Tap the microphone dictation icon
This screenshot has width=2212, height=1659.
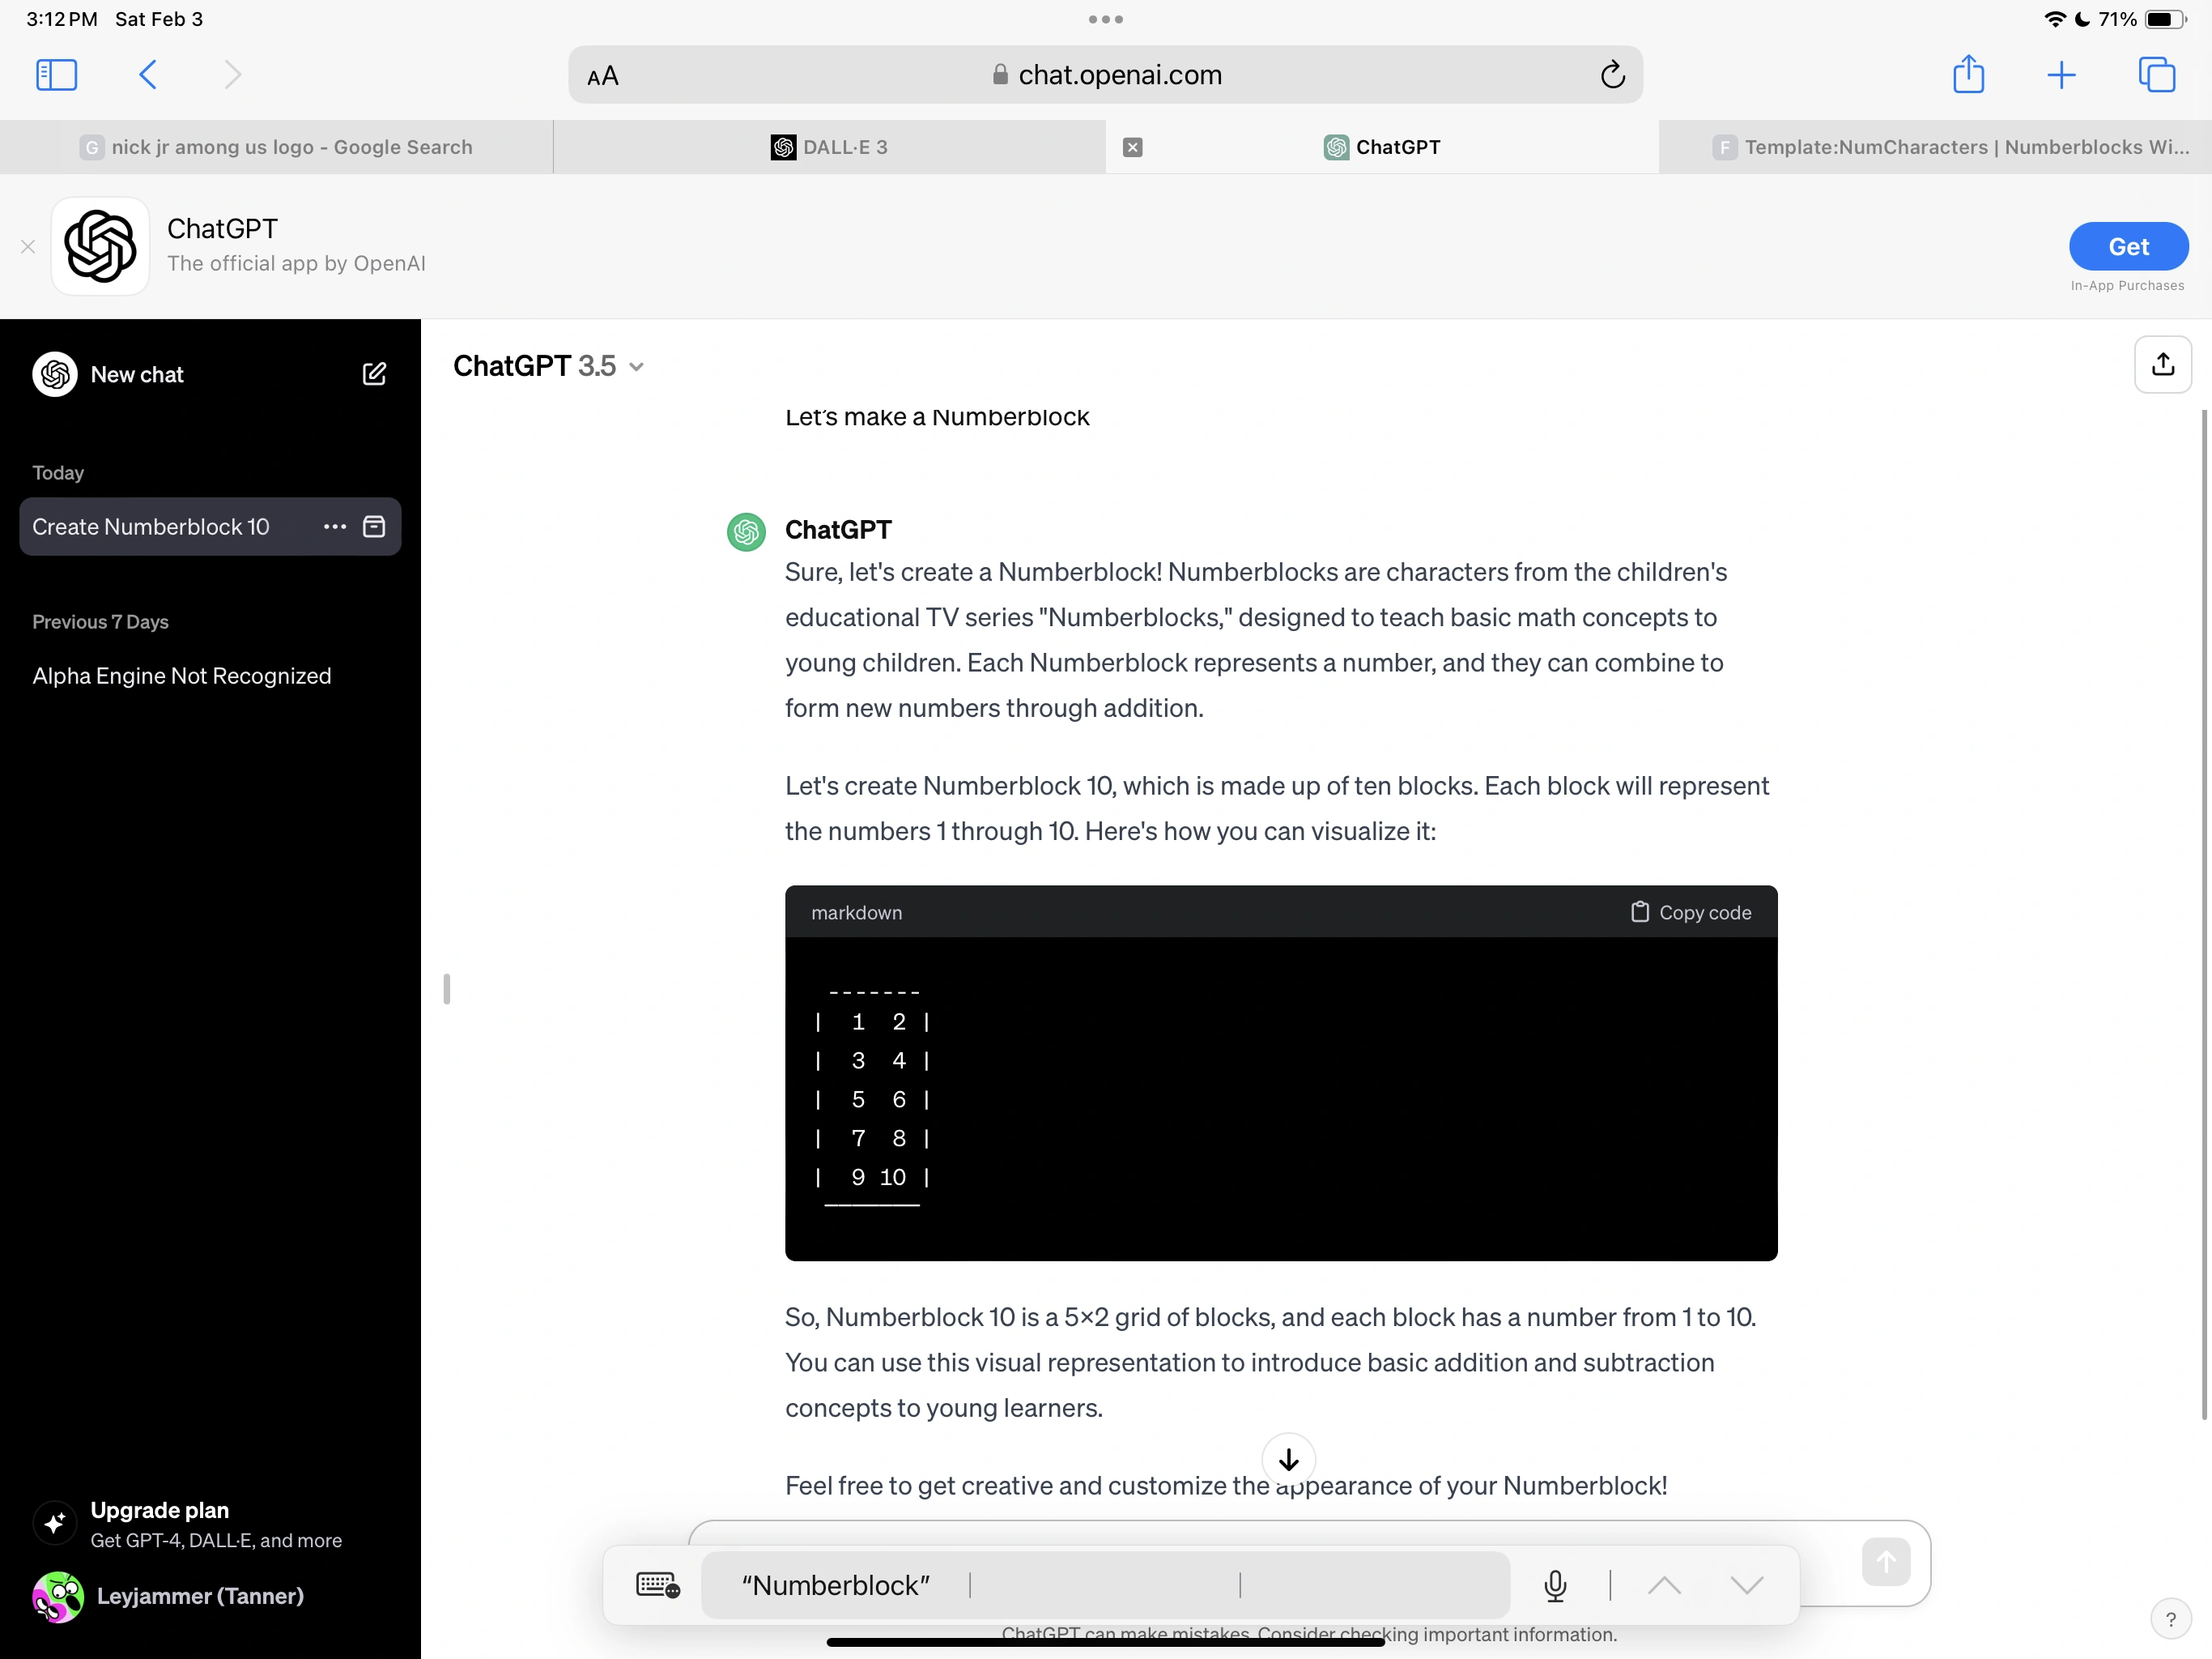(1555, 1585)
